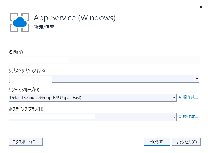Click 新規作成 link beside ホスティング プラン
This screenshot has height=153, width=208.
188,117
